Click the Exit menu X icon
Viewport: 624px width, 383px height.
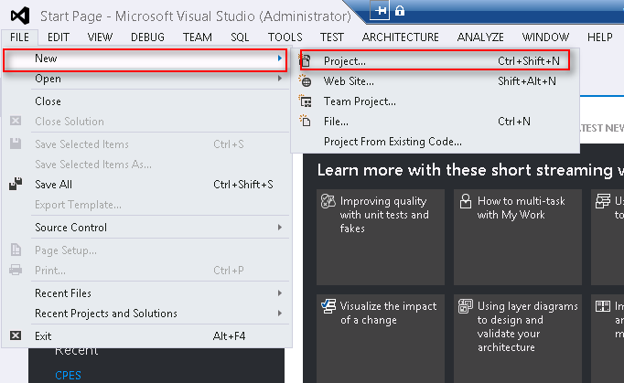click(15, 335)
